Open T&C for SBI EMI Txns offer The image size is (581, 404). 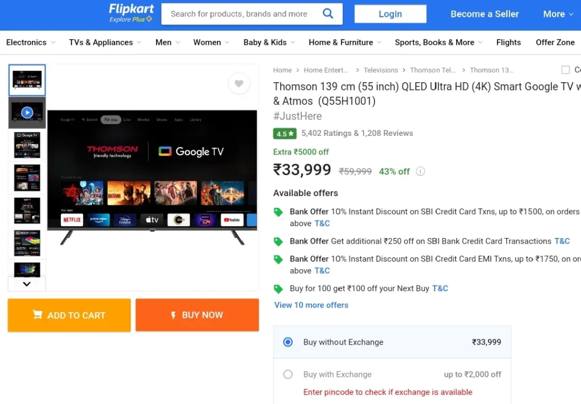322,271
